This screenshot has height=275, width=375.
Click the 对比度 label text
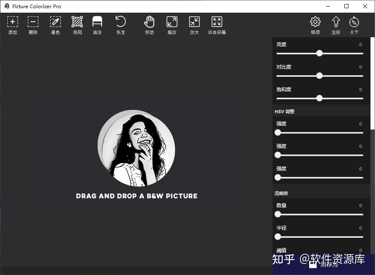pos(283,67)
